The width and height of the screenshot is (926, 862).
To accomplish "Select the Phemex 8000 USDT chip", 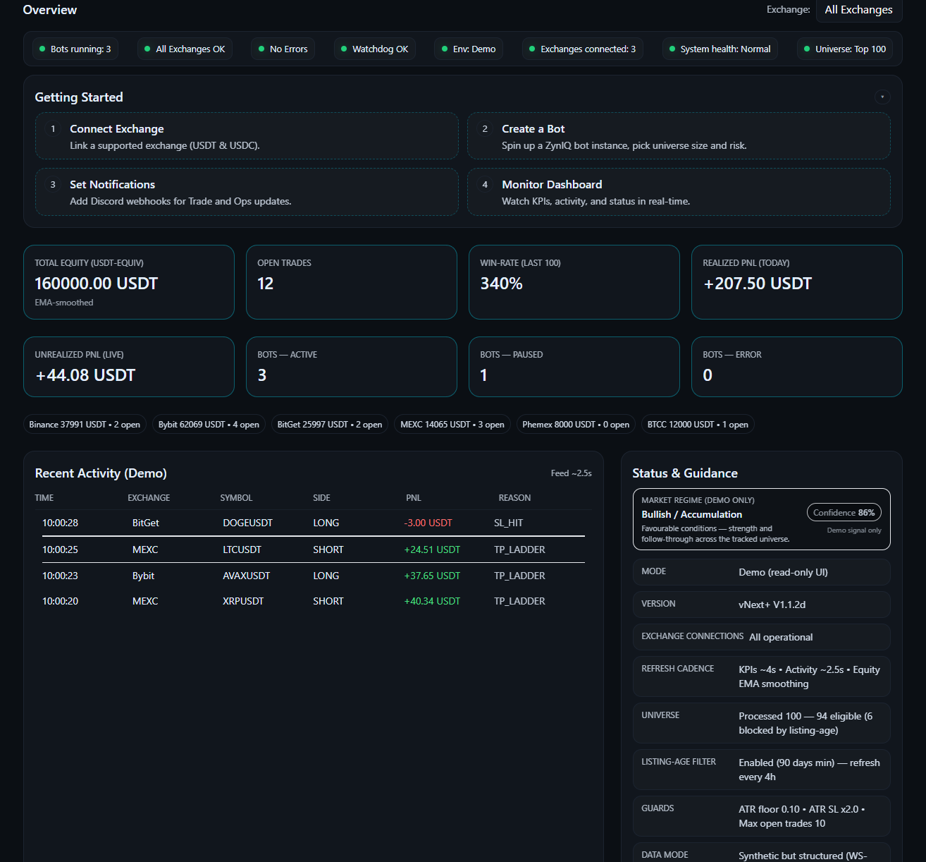I will point(575,424).
